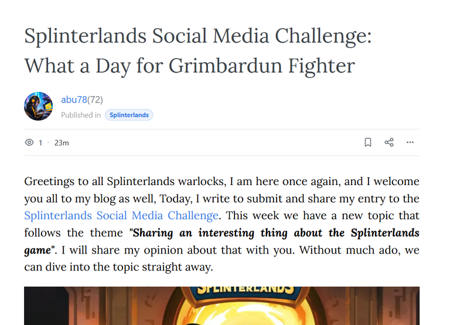This screenshot has height=325, width=450.
Task: Open abu78's profile avatar picture
Action: [x=39, y=106]
